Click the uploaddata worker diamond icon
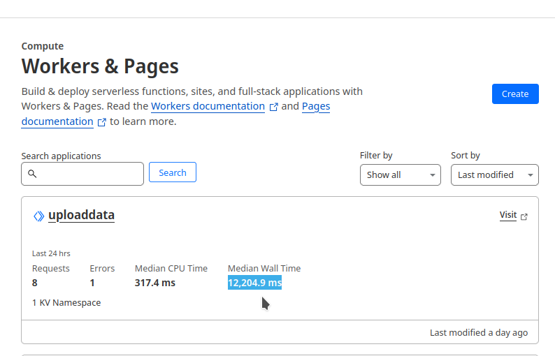Screen dimensions: 555x356 (39, 216)
